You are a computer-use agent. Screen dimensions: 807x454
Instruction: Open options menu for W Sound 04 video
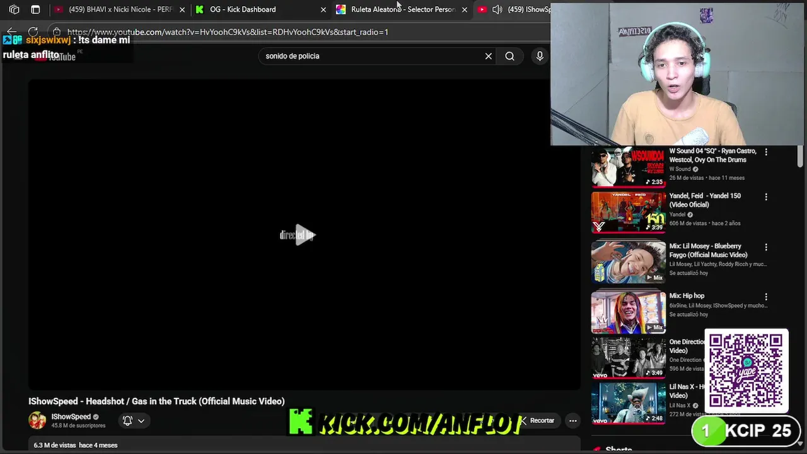pyautogui.click(x=766, y=152)
